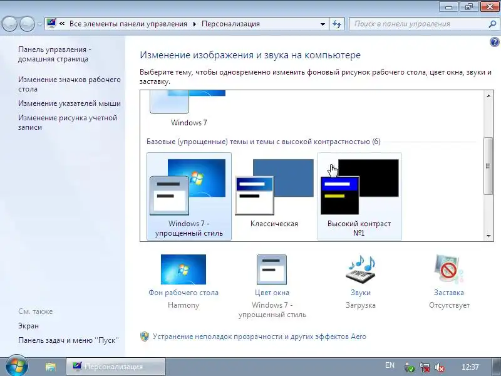Click 'Все элементы панели управления' breadcrumb
The width and height of the screenshot is (501, 376).
tap(128, 24)
